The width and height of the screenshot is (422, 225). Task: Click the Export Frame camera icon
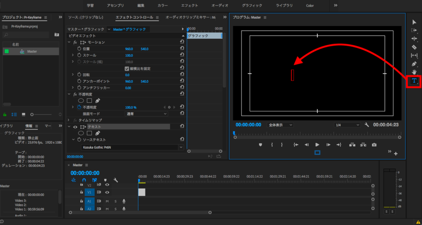pos(374,144)
